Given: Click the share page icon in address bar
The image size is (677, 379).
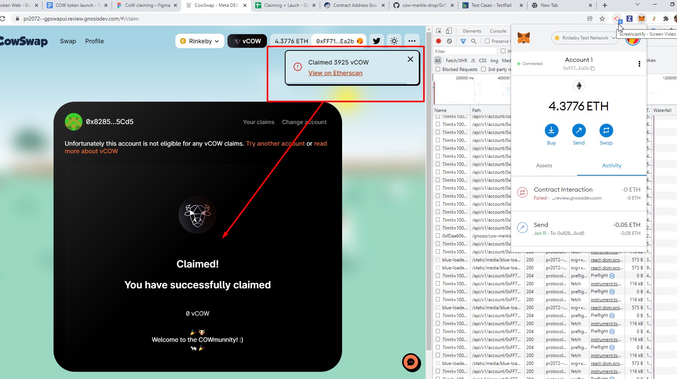Looking at the screenshot, I should coord(590,19).
